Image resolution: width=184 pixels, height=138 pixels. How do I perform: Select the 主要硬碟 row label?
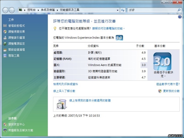point(60,78)
